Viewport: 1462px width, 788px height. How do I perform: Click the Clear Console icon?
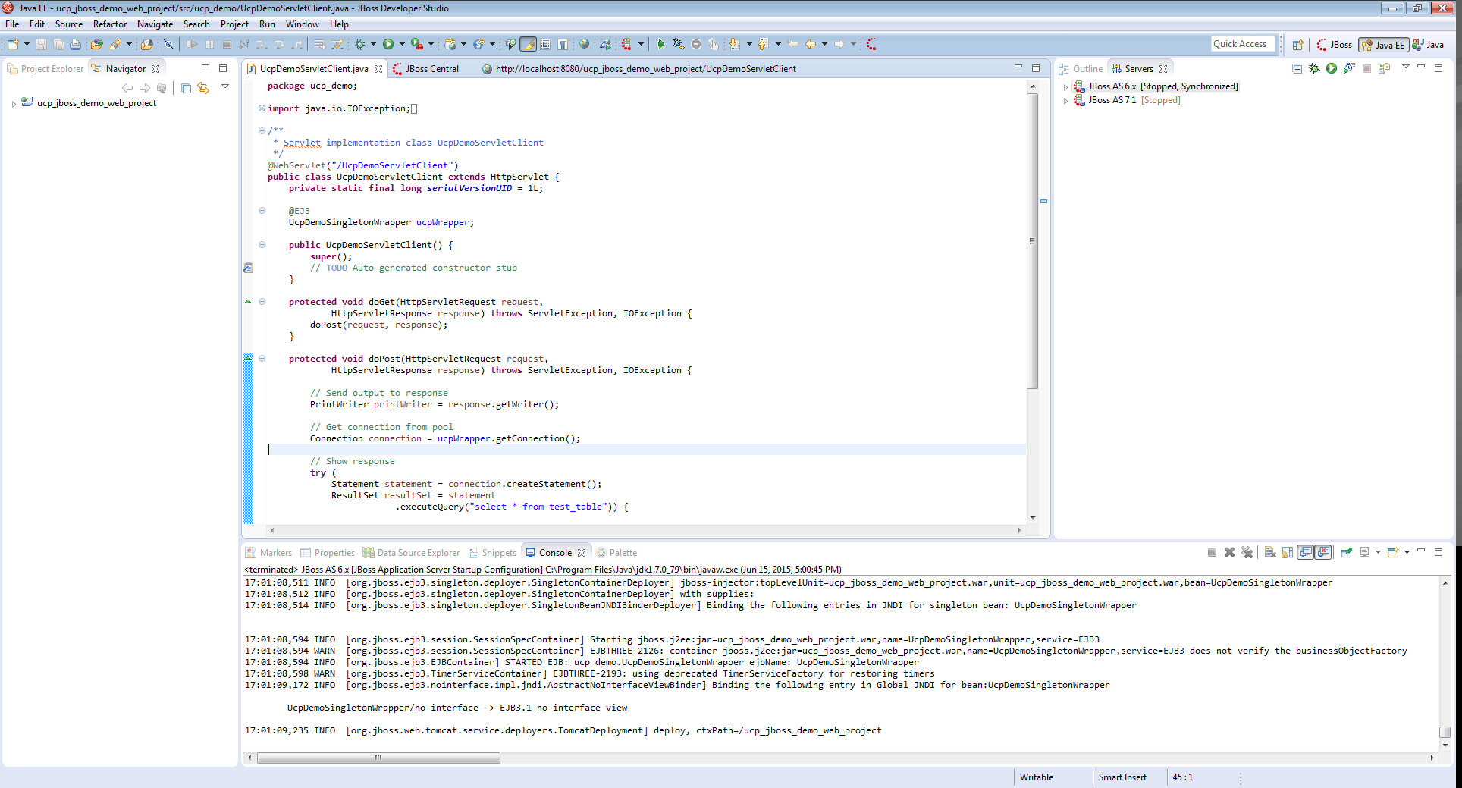[x=1270, y=553]
